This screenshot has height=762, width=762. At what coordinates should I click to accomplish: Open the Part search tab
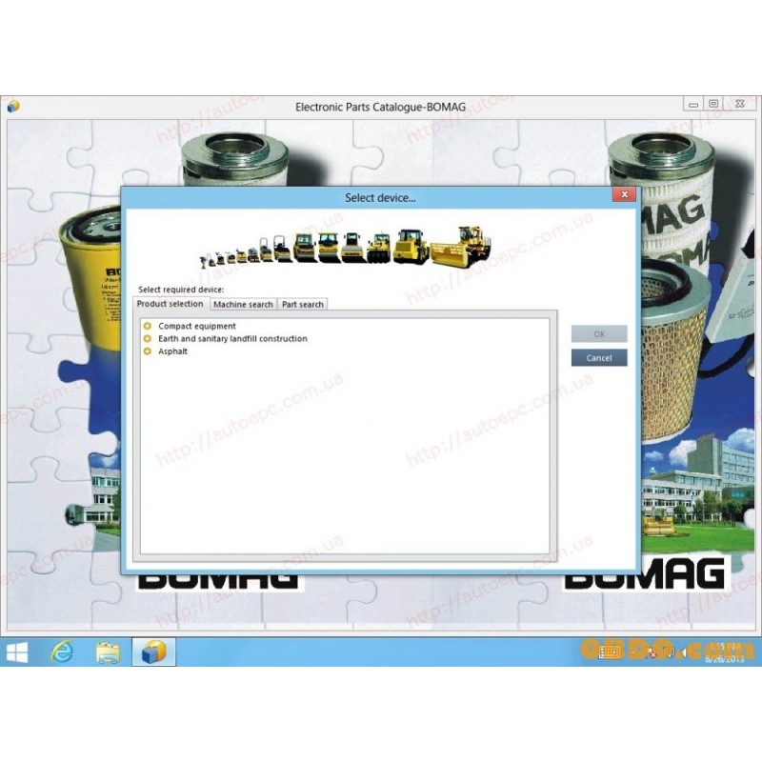(302, 304)
